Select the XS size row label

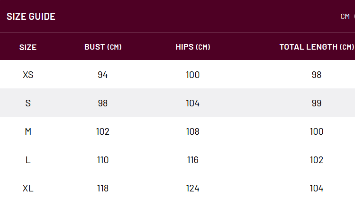[x=28, y=75]
